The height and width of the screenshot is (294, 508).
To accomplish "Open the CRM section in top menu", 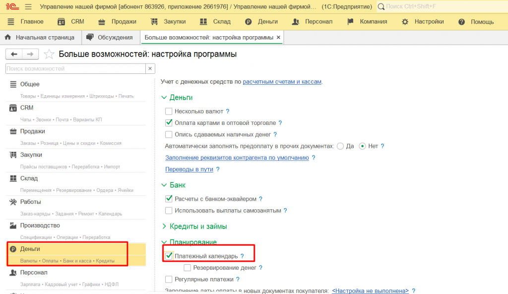I will tap(71, 22).
